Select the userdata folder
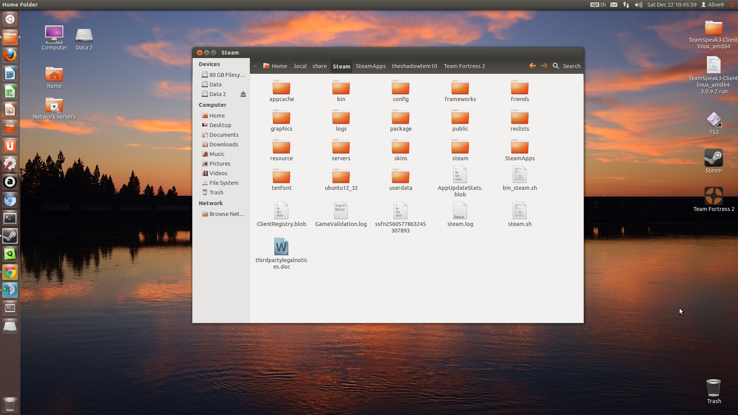 [400, 177]
